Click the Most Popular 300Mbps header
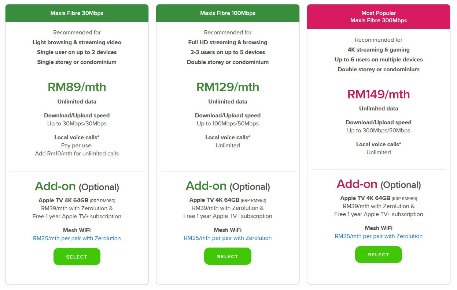This screenshot has width=457, height=290. click(x=379, y=16)
